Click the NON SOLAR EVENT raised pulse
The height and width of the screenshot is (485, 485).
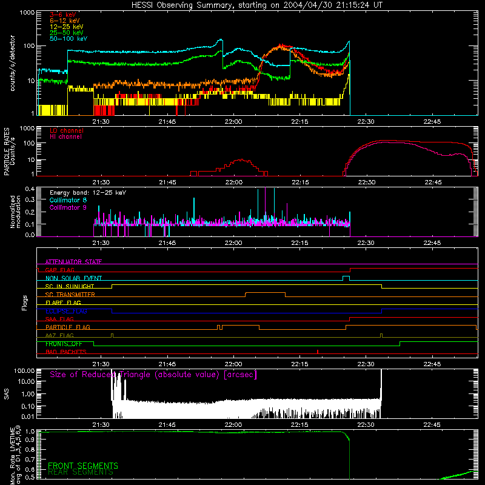tap(346, 276)
